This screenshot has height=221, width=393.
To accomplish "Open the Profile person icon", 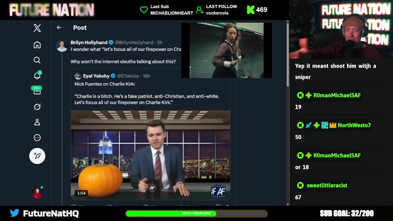I will (x=37, y=122).
